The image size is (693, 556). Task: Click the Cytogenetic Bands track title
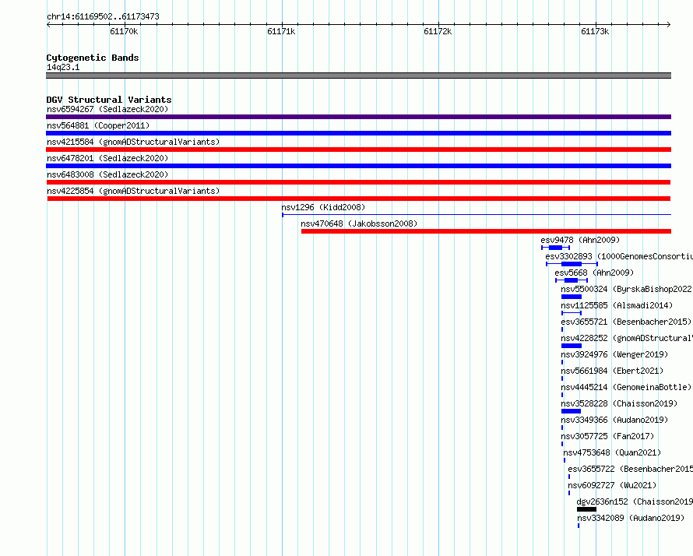click(x=93, y=58)
